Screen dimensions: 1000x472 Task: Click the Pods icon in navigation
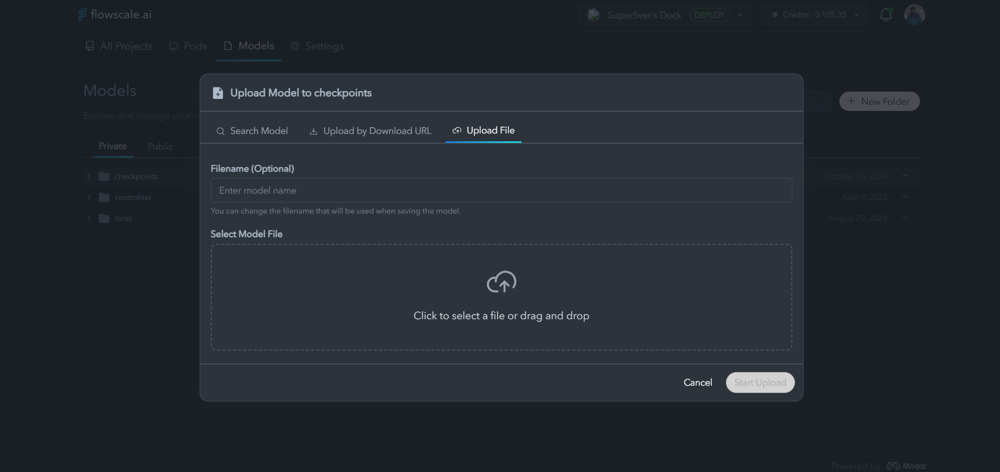point(174,46)
